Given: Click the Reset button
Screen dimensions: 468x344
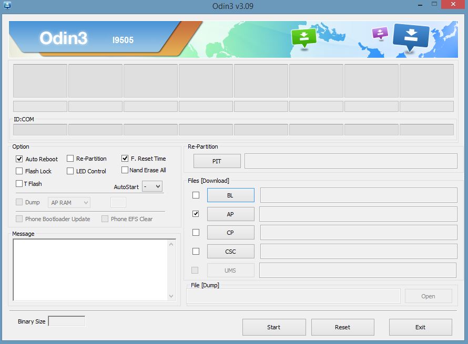Looking at the screenshot, I should [x=343, y=327].
